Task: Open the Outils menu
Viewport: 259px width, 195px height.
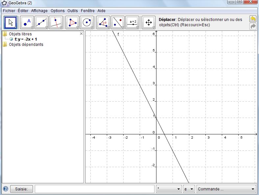Action: point(73,11)
